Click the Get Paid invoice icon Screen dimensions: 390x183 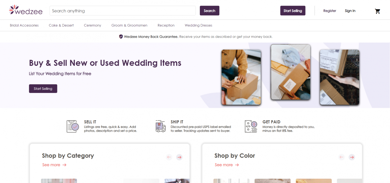[251, 126]
